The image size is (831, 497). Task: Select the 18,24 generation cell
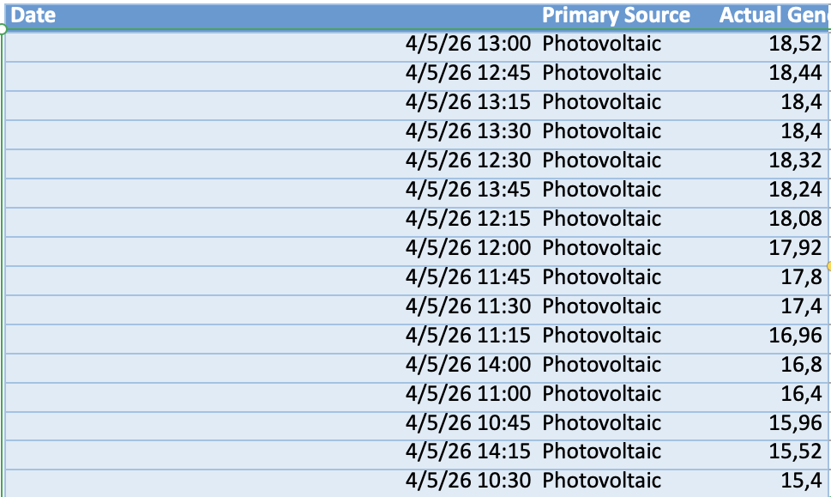[795, 190]
